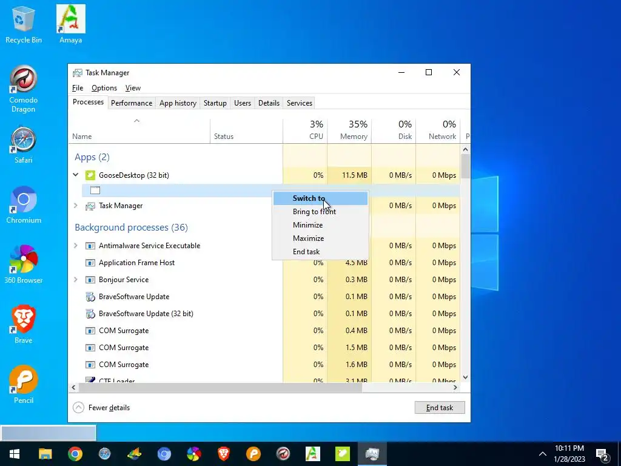Viewport: 621px width, 466px height.
Task: Click the vertical scrollbar down arrow
Action: 465,377
